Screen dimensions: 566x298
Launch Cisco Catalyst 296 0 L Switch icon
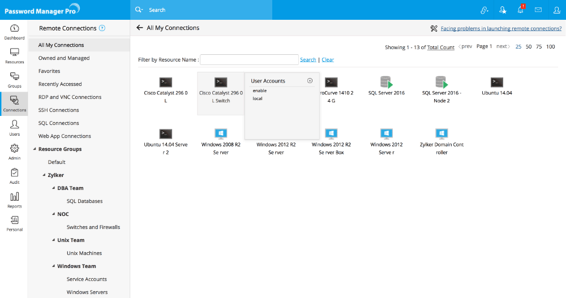pyautogui.click(x=221, y=82)
